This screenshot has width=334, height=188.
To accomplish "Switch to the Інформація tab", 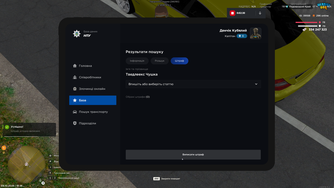I will coord(137,61).
